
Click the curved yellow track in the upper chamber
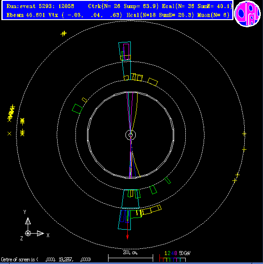coord(135,113)
